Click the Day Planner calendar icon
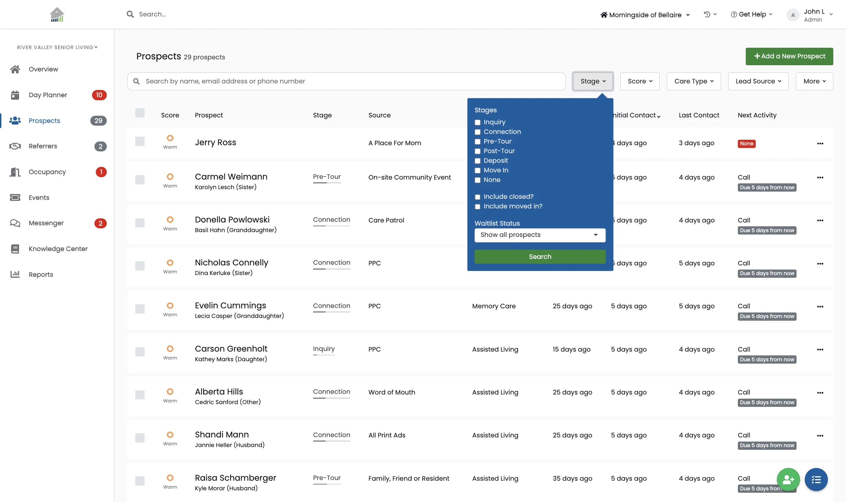 pos(15,95)
